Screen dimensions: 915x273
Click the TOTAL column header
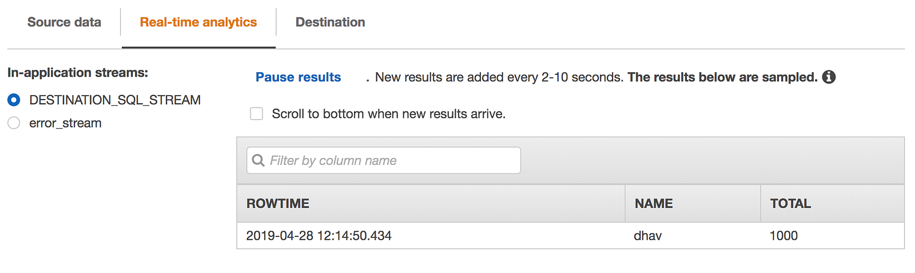click(790, 204)
